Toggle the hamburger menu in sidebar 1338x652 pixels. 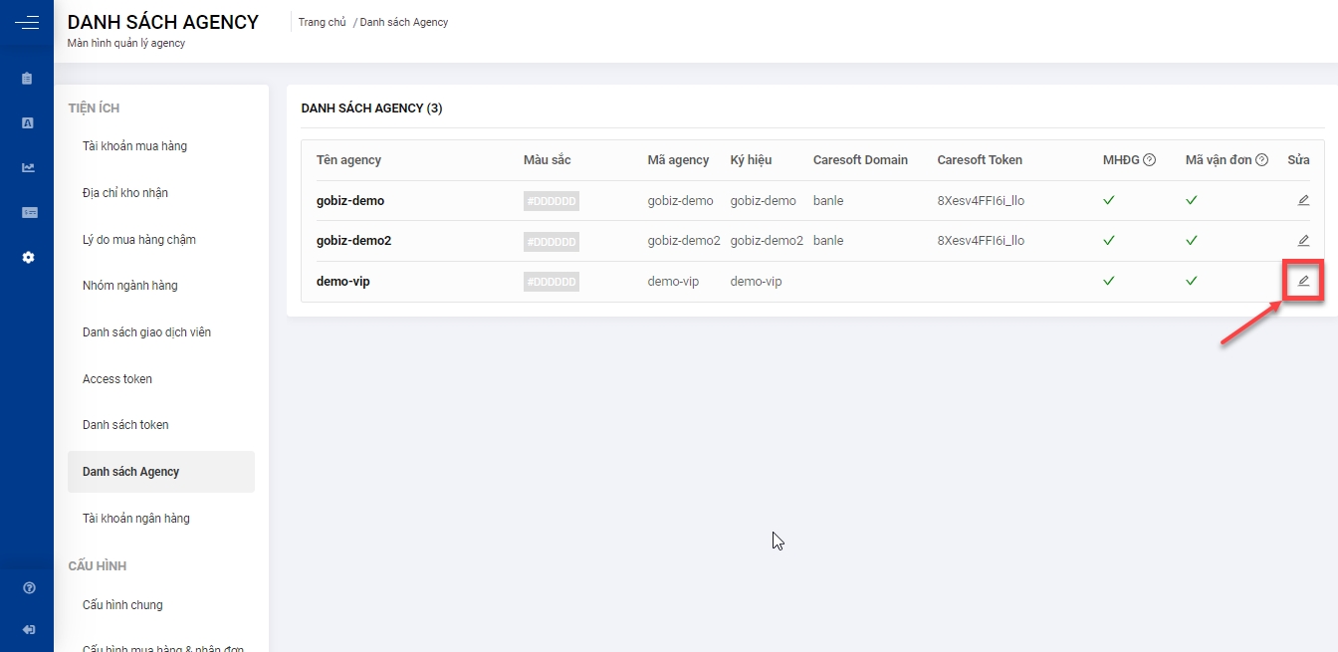pos(27,22)
